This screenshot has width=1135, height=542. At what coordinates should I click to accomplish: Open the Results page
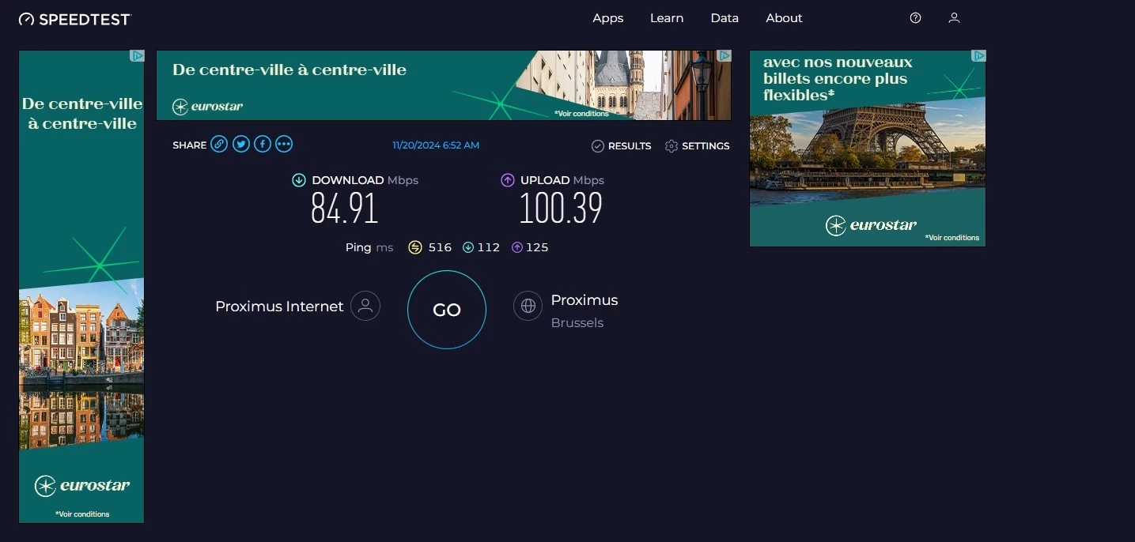tap(622, 146)
